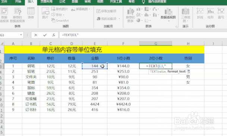Click the 2位小数 header cell
Image resolution: width=227 pixels, height=136 pixels.
click(156, 58)
